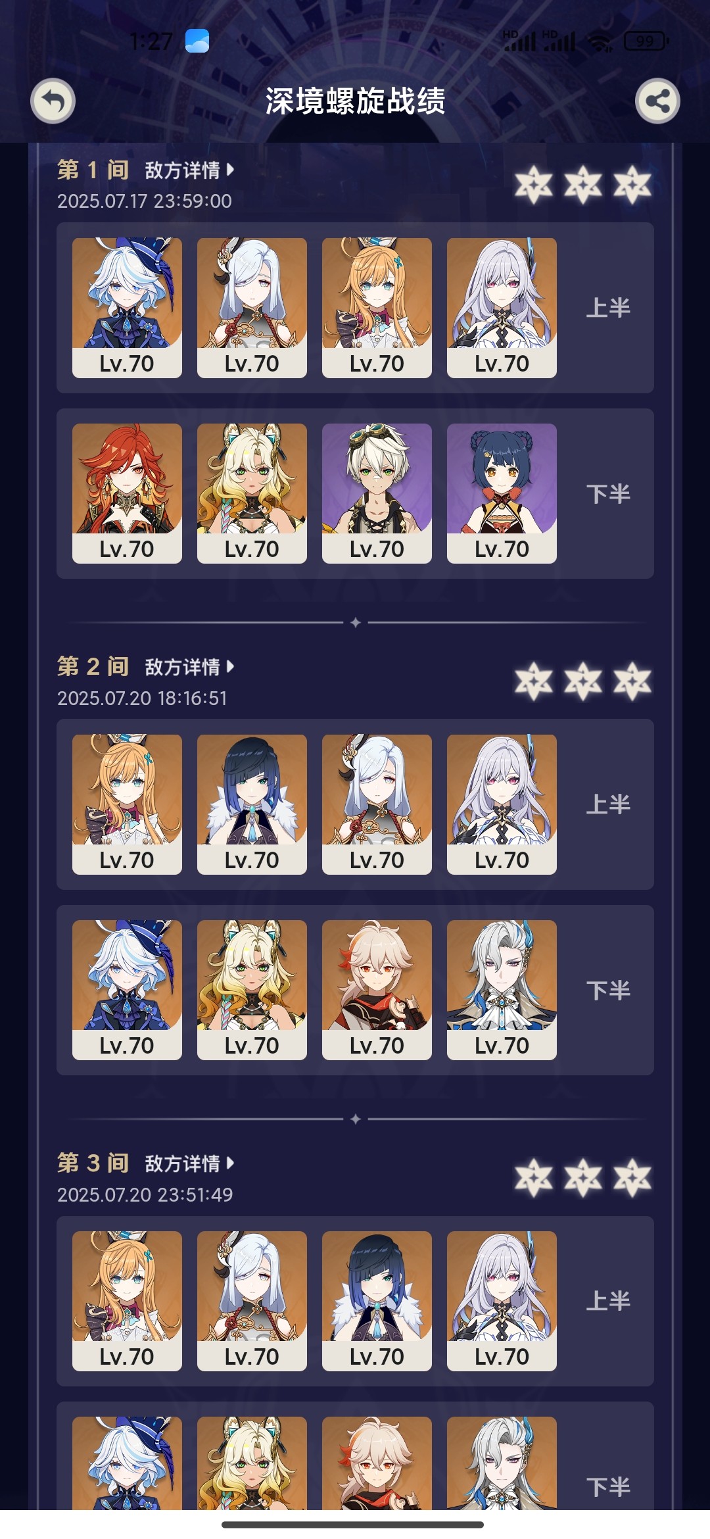This screenshot has height=1539, width=710.
Task: Open goggles character portrait on purple background
Action: [x=377, y=493]
